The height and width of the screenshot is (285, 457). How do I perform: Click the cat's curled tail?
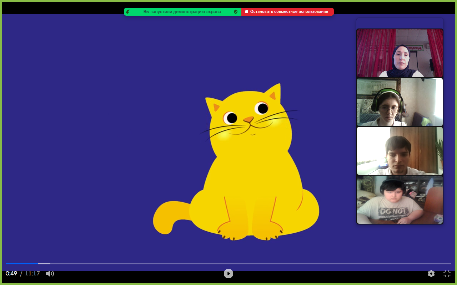[168, 218]
